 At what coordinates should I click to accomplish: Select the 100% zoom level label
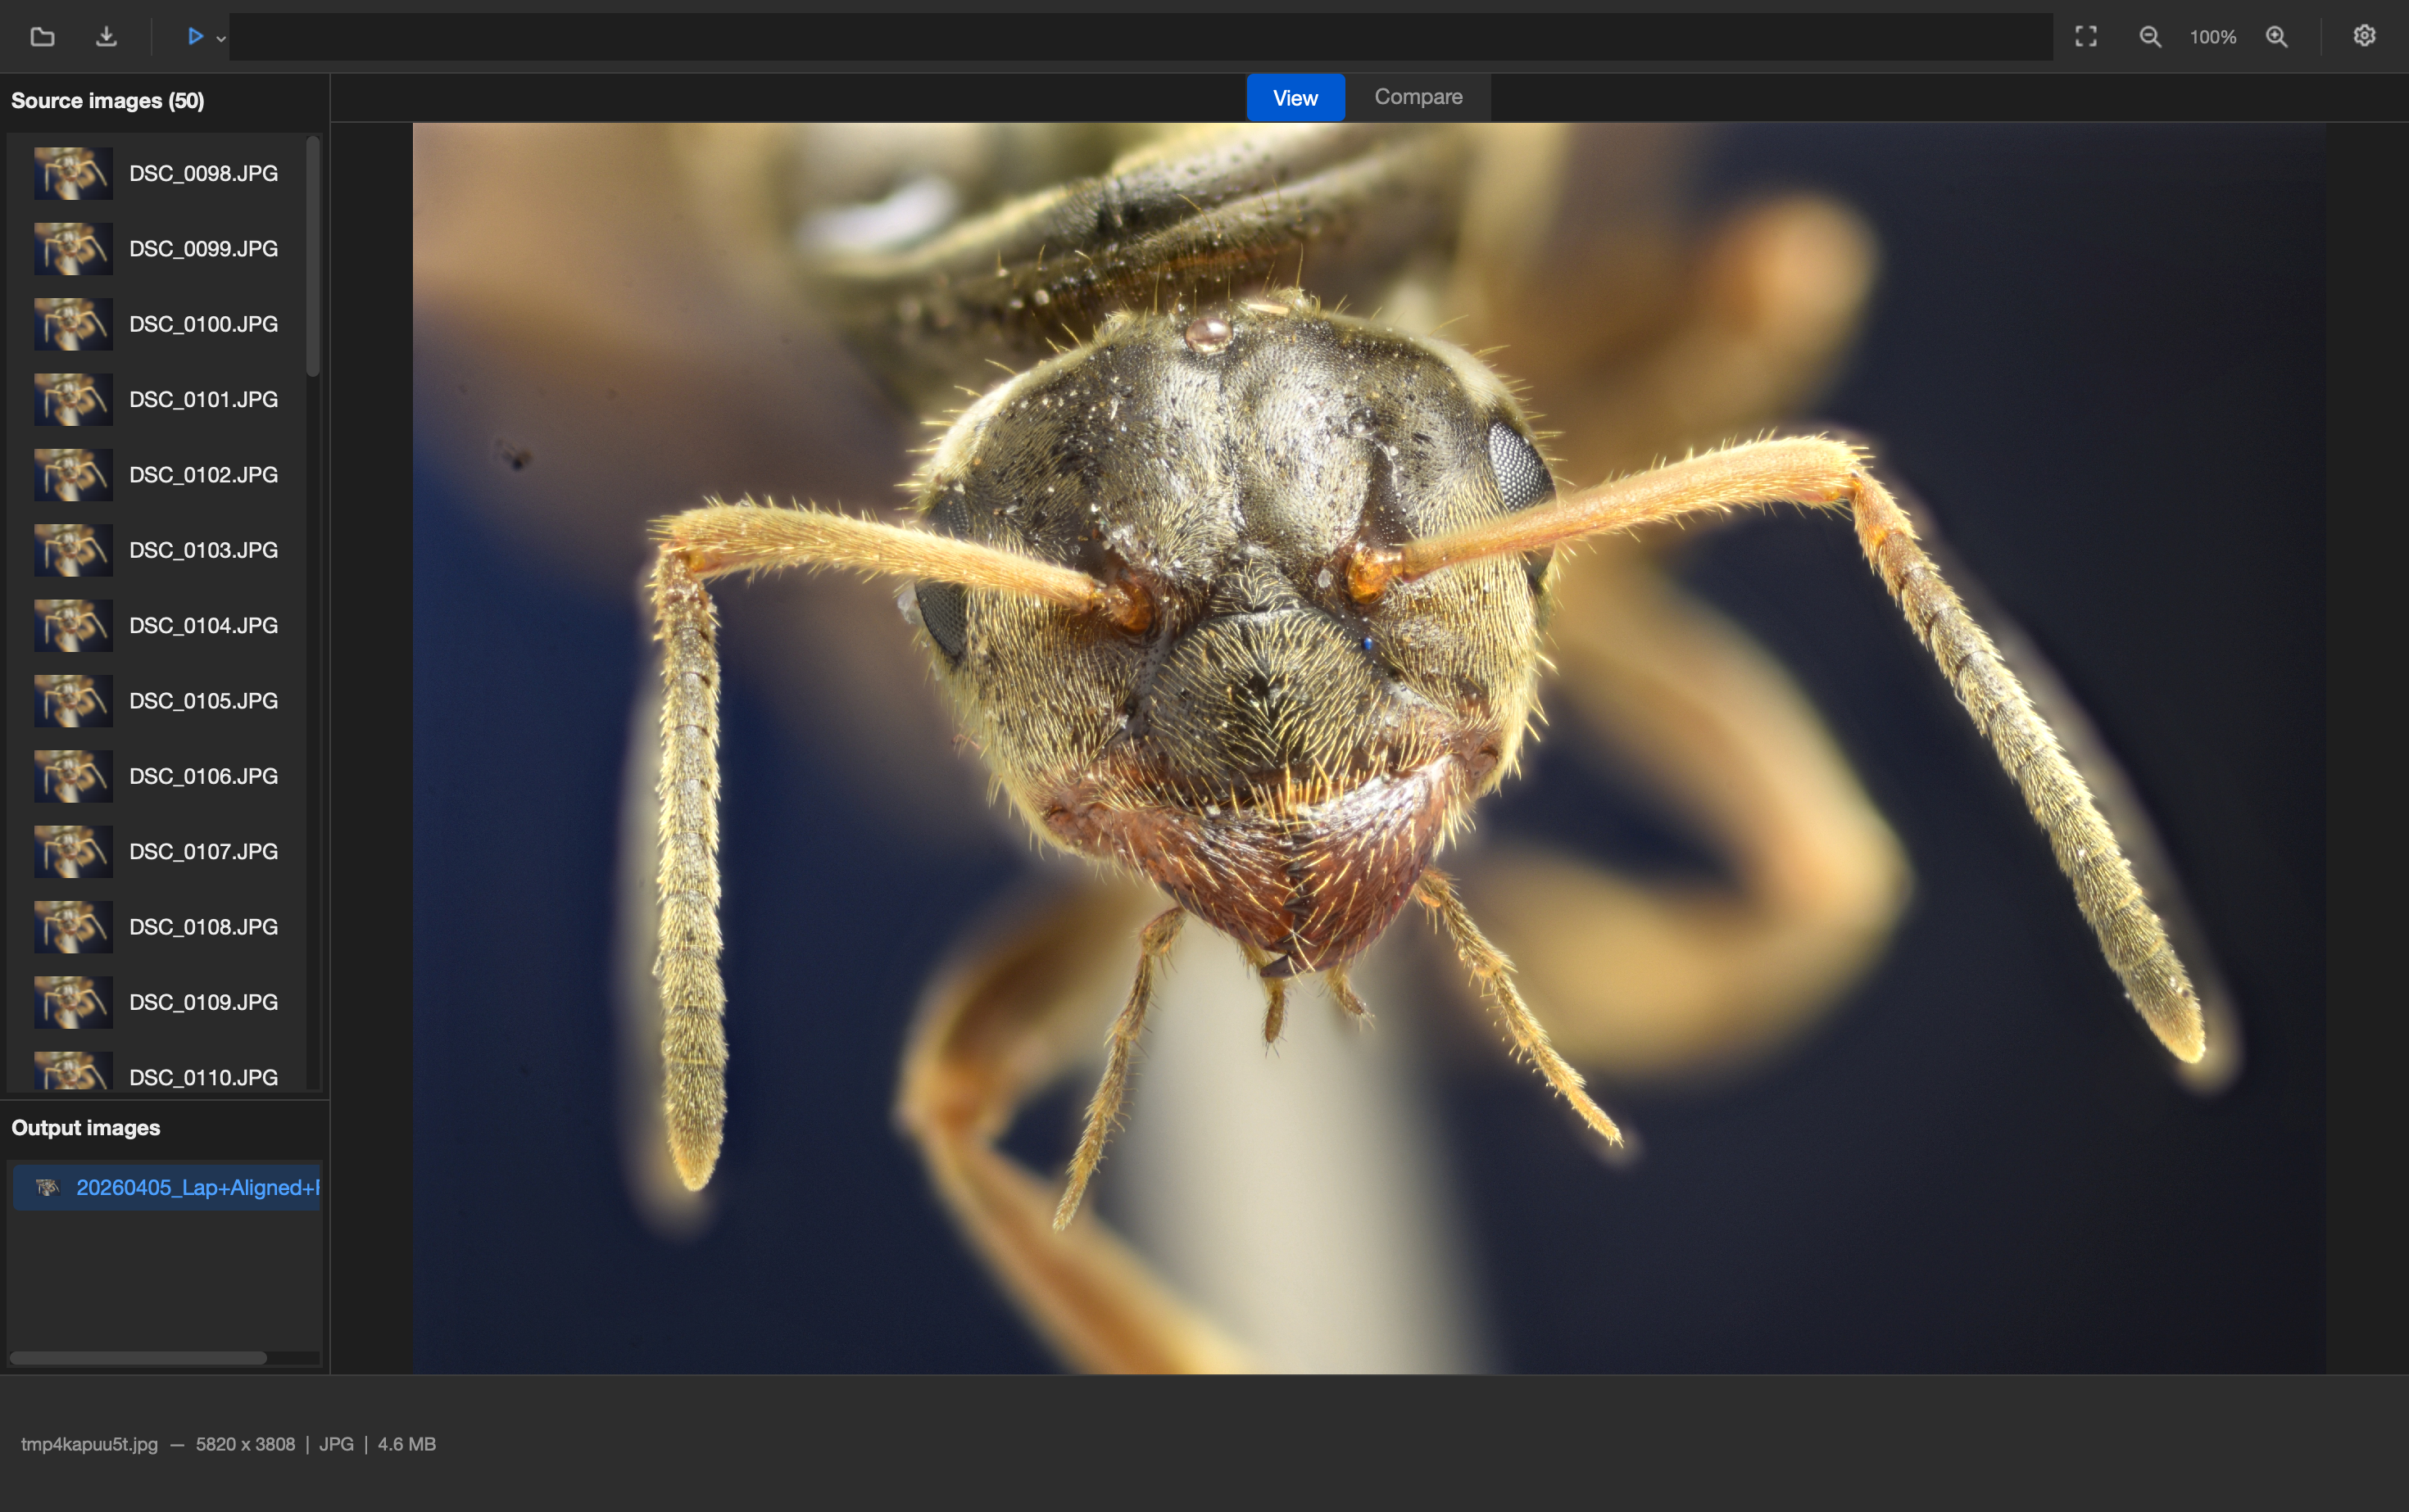click(x=2213, y=37)
